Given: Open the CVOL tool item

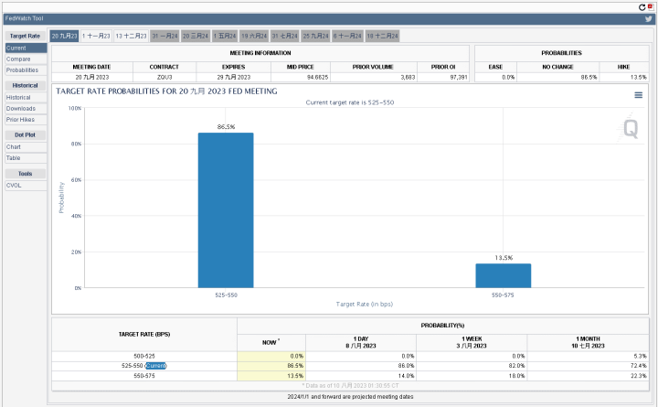Looking at the screenshot, I should (x=26, y=186).
